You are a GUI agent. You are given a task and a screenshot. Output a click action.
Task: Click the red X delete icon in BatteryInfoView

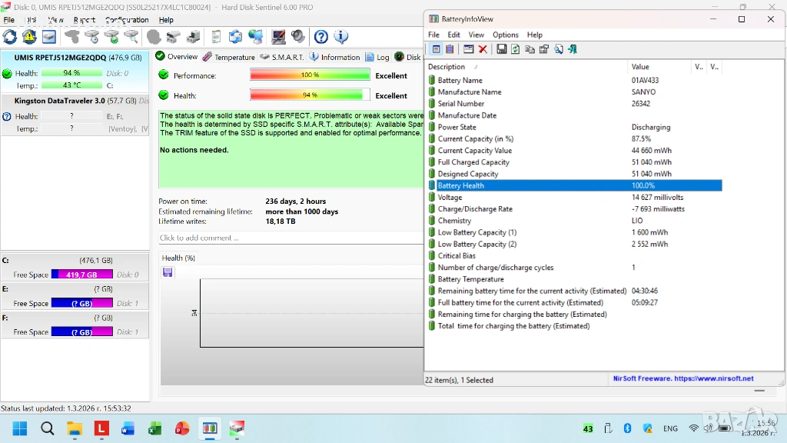click(483, 49)
